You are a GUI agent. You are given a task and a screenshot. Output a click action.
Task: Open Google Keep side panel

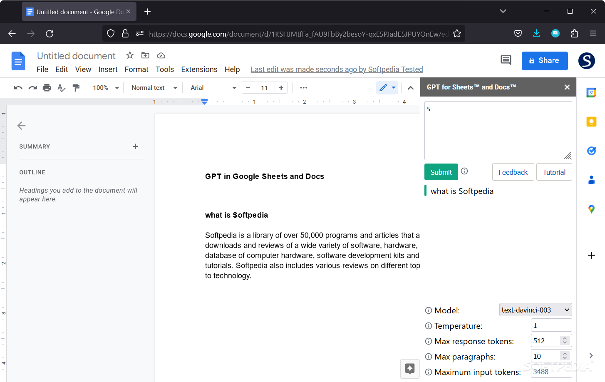(591, 122)
